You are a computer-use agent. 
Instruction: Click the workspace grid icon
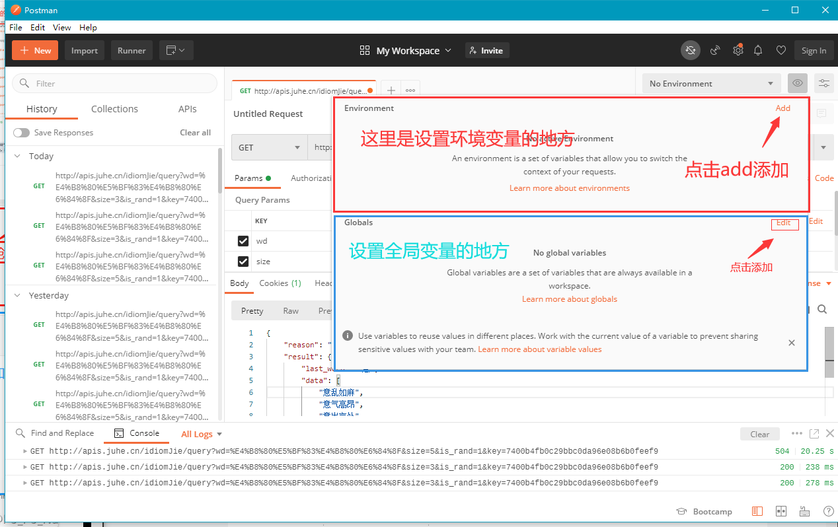pyautogui.click(x=365, y=50)
